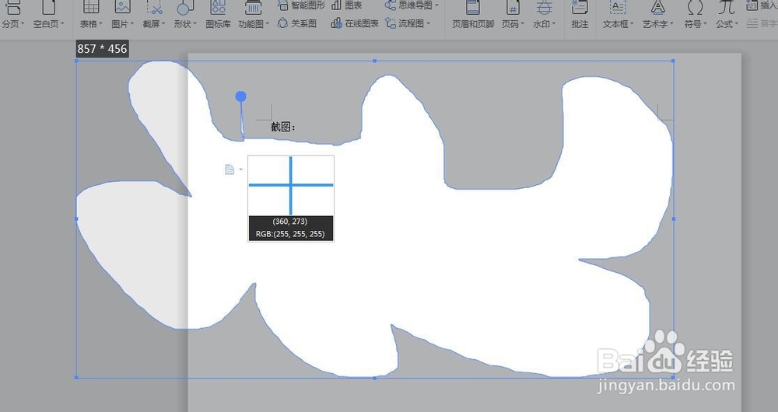
Task: Open the 截屏 screenshot dropdown
Action: [x=164, y=24]
